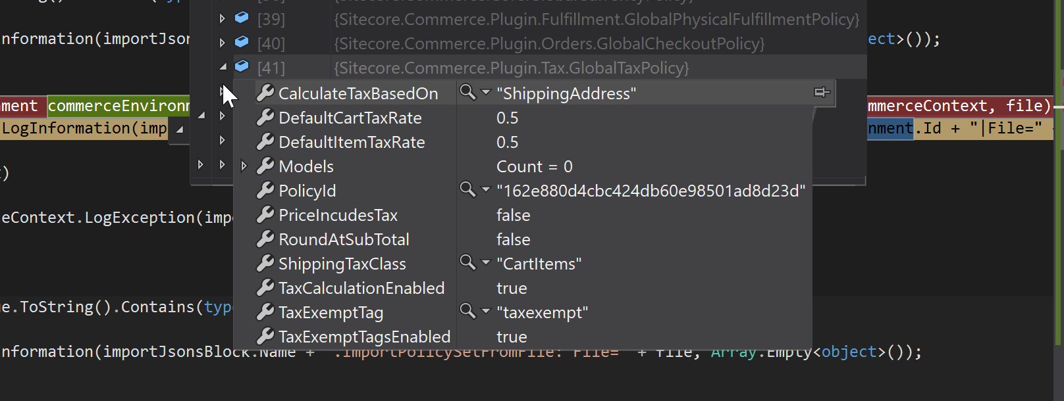Click the wrench icon beside DefaultItemTaxRate
This screenshot has width=1064, height=401.
tap(265, 142)
